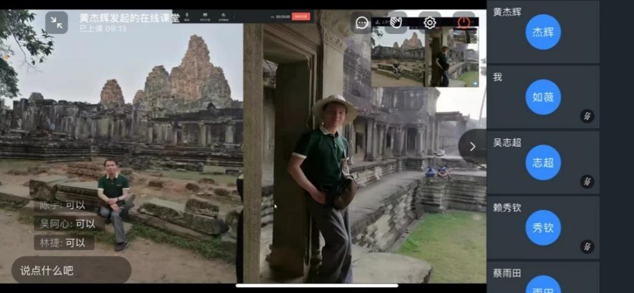
Task: Click the 黄杰辉发起的在线课堂 title
Action: (130, 18)
